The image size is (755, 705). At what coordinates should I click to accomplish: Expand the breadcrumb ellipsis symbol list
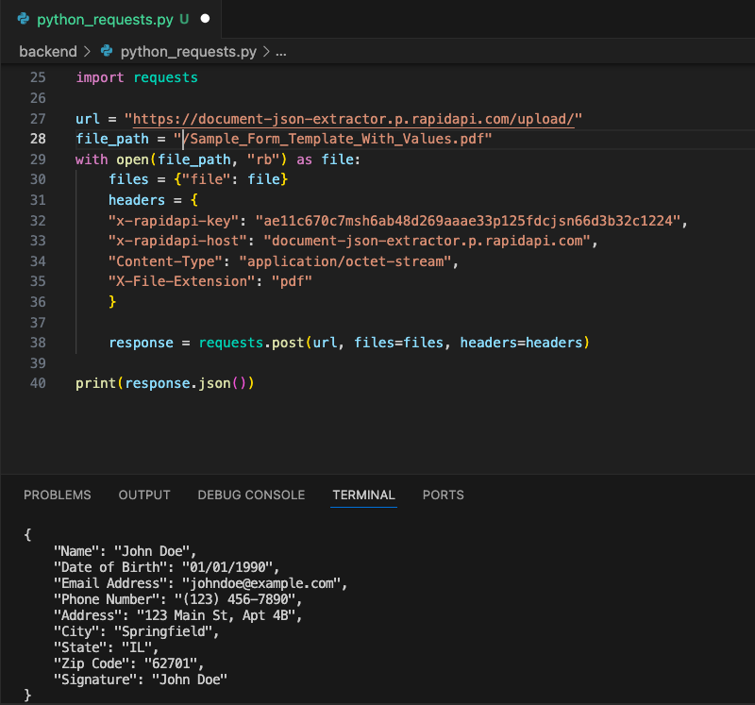(x=279, y=51)
